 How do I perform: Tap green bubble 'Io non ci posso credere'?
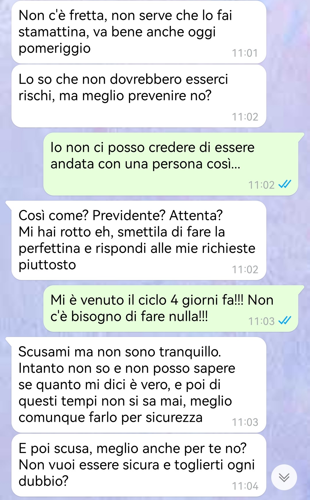click(171, 164)
